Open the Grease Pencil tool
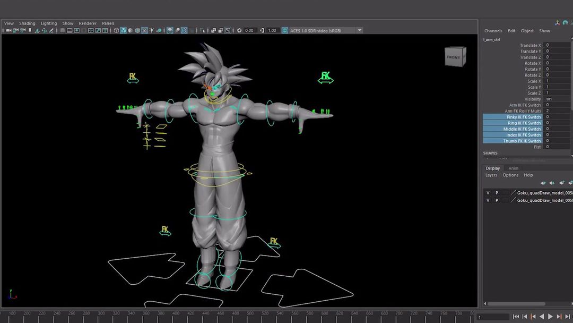 pyautogui.click(x=51, y=30)
